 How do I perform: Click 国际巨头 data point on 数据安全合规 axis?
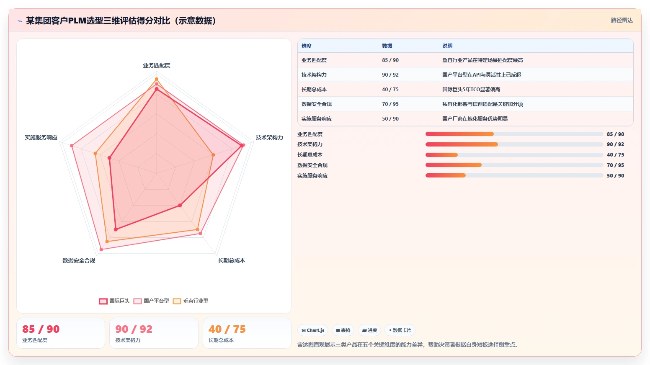pos(116,229)
